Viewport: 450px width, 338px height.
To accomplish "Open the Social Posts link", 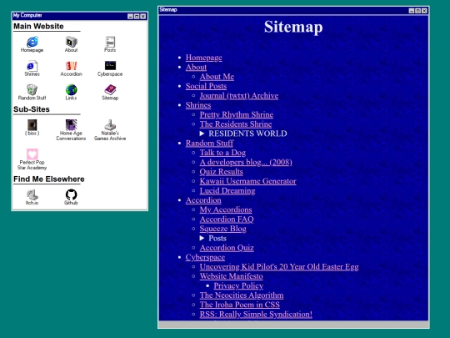I will coord(206,86).
